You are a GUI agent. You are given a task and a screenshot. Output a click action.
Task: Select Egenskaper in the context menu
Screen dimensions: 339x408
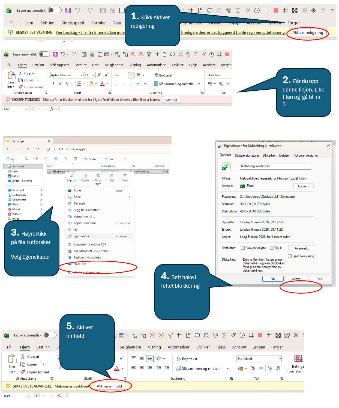81,236
